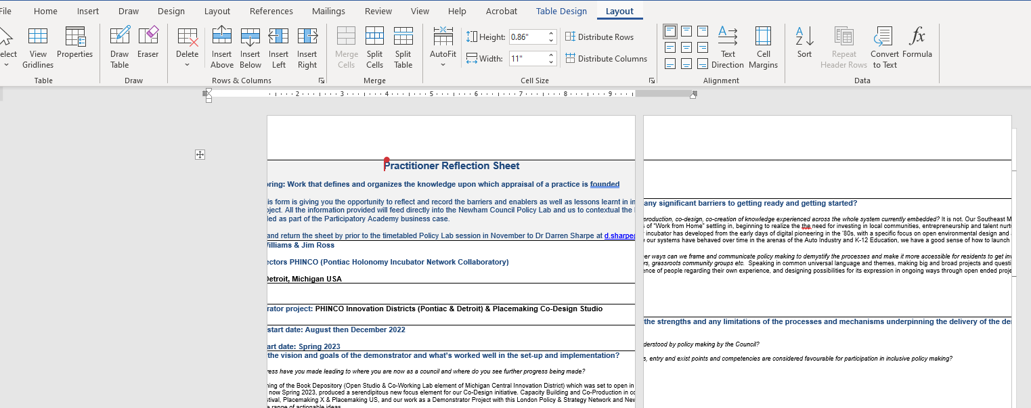The image size is (1031, 408).
Task: Open the Help tab
Action: (457, 12)
